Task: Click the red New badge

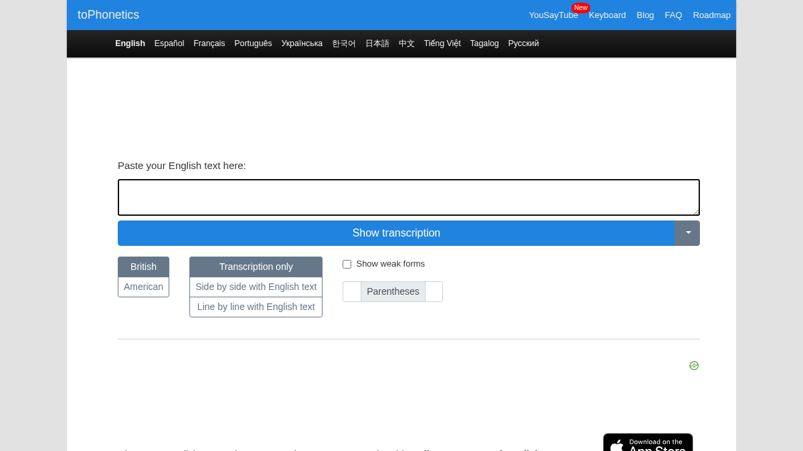Action: pos(581,7)
